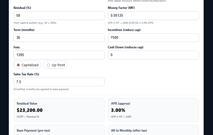Focus the Fees input showing 1395

point(59,55)
